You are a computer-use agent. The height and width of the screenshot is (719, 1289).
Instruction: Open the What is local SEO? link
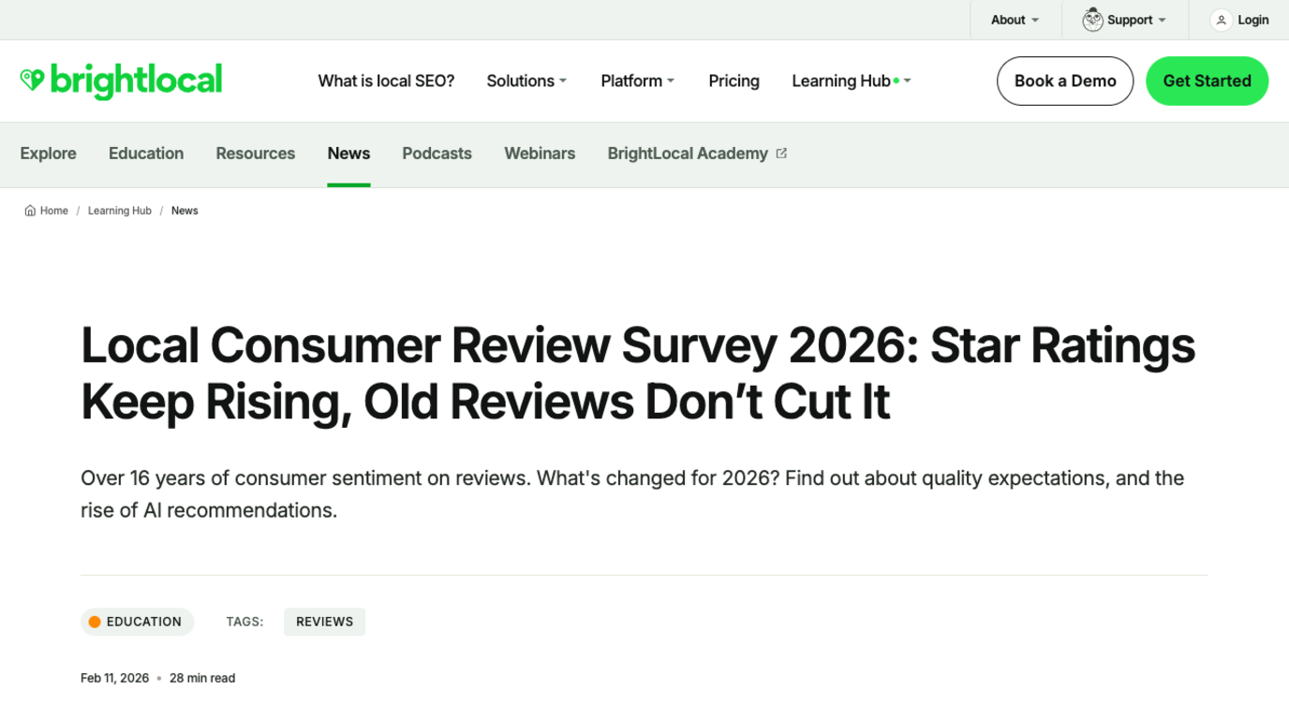click(x=386, y=81)
